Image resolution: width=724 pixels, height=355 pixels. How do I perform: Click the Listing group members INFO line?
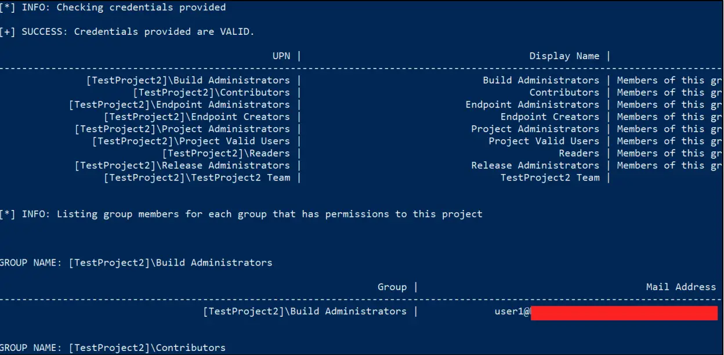click(x=241, y=214)
